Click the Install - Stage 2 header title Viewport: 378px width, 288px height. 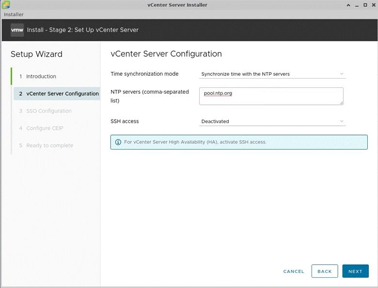tap(83, 30)
